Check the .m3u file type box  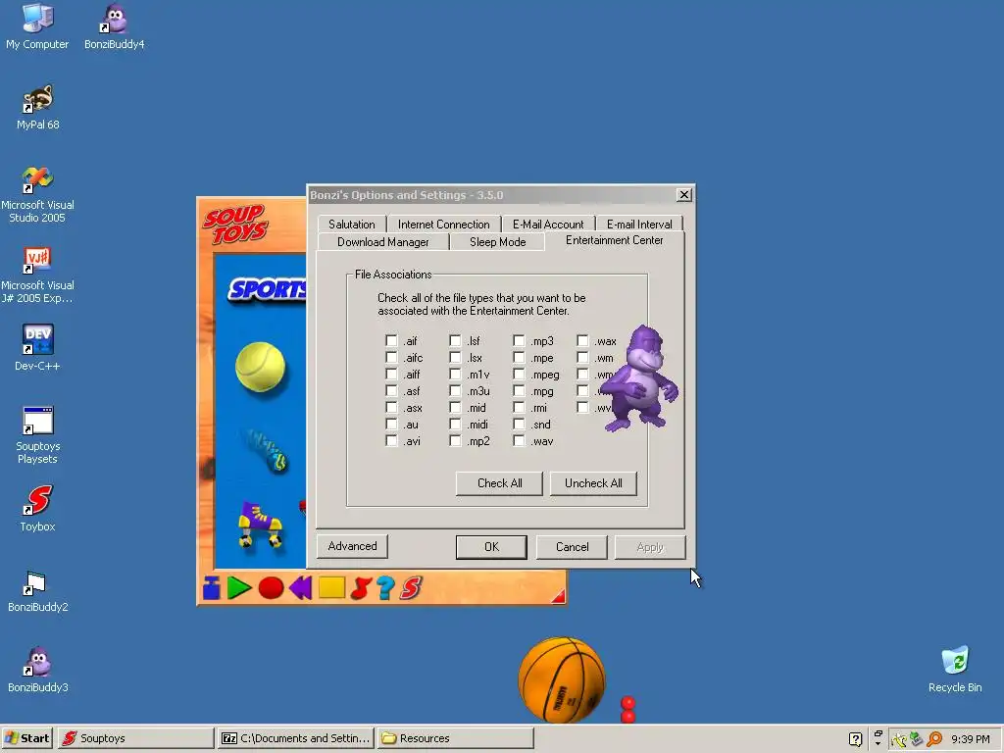(455, 390)
